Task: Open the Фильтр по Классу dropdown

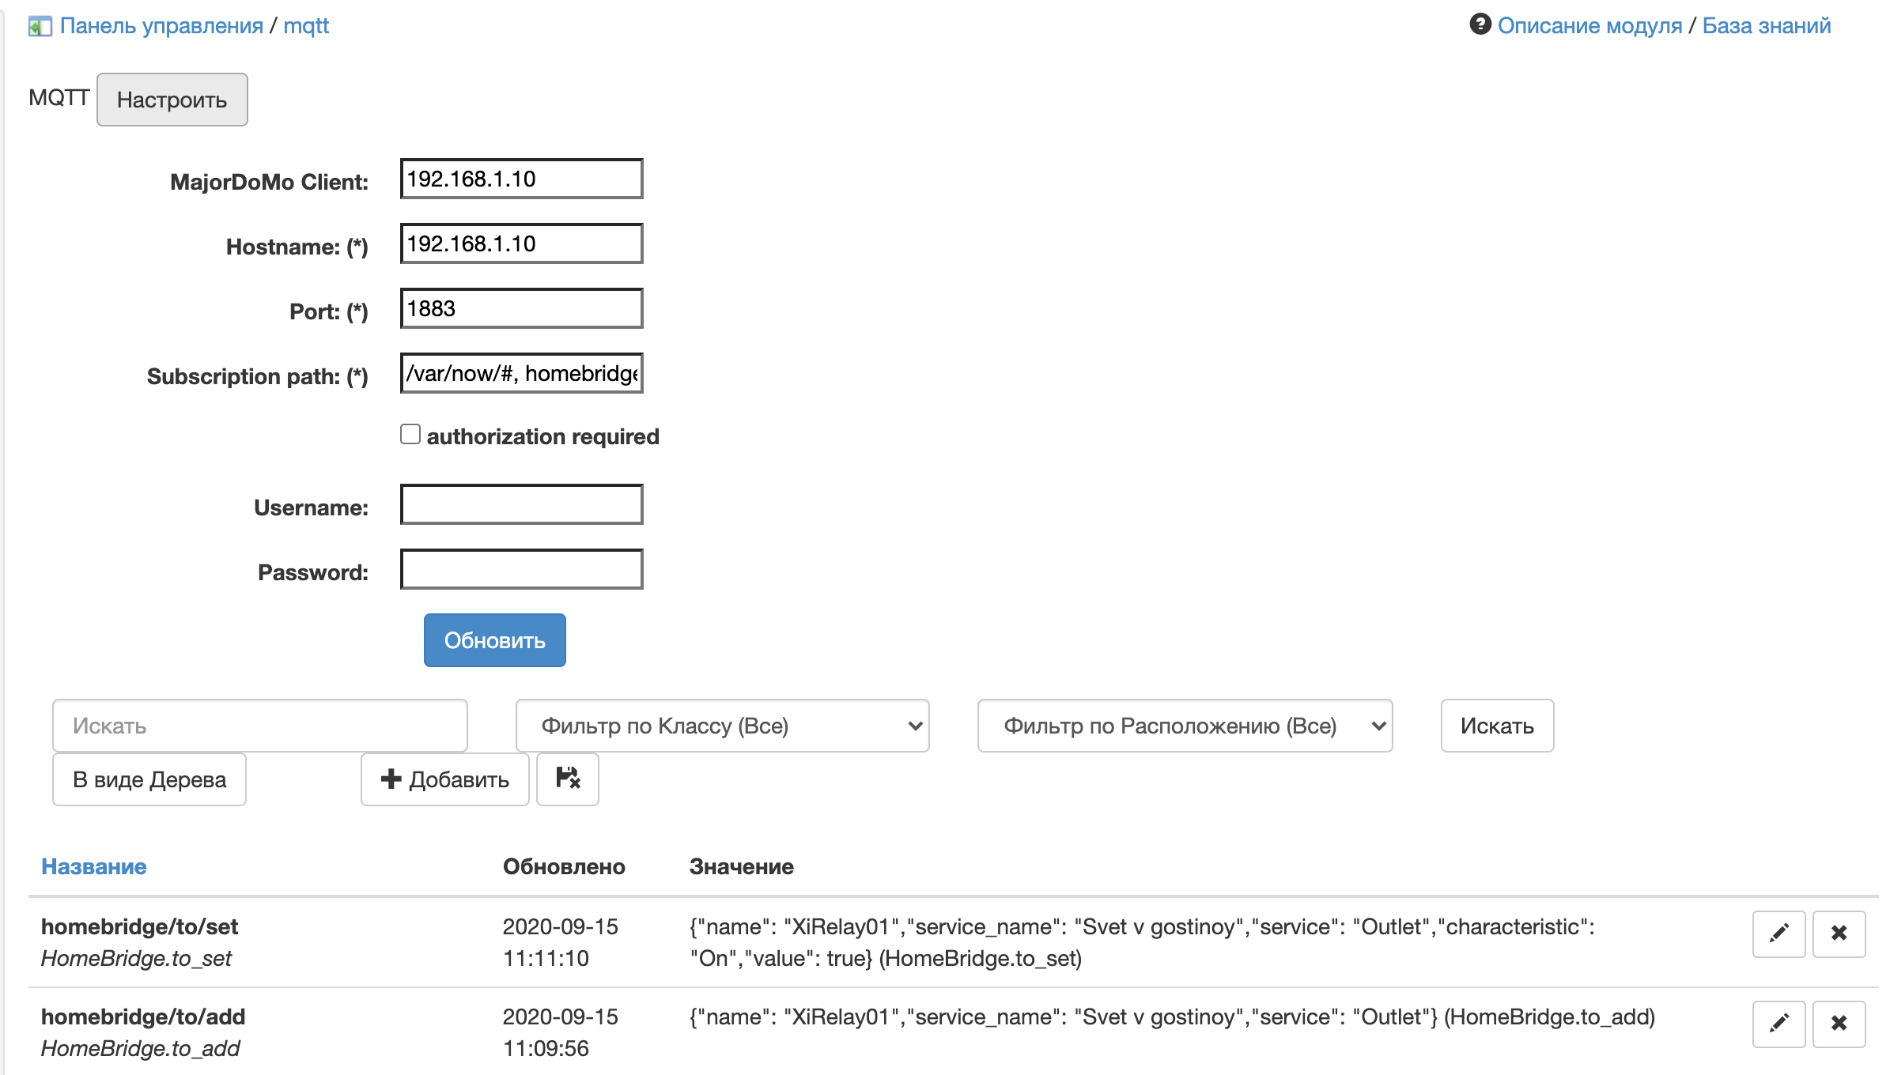Action: pyautogui.click(x=722, y=726)
